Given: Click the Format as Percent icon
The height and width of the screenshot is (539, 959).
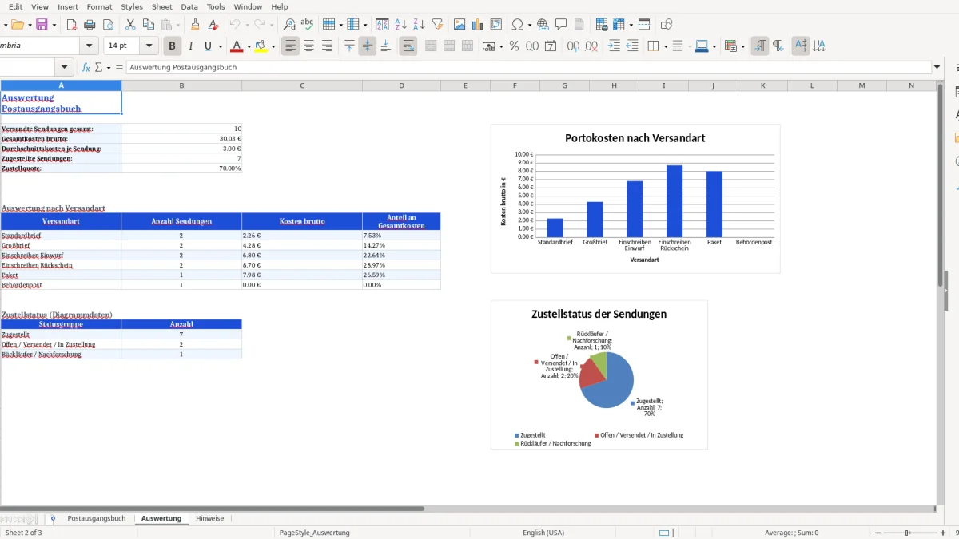Looking at the screenshot, I should (x=514, y=46).
